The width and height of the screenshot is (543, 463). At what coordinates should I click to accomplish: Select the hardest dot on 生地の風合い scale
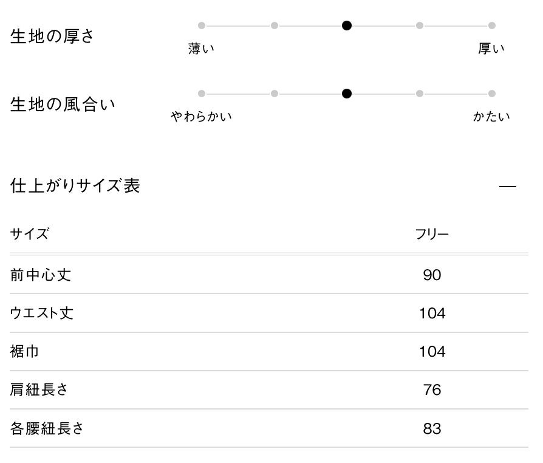click(492, 94)
